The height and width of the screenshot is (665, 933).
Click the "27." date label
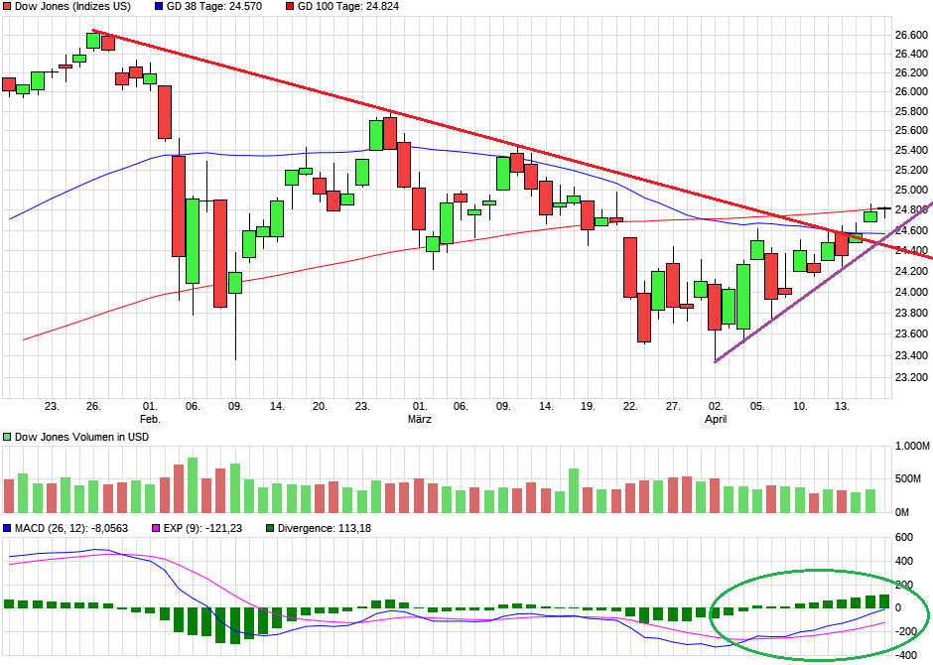click(x=673, y=406)
